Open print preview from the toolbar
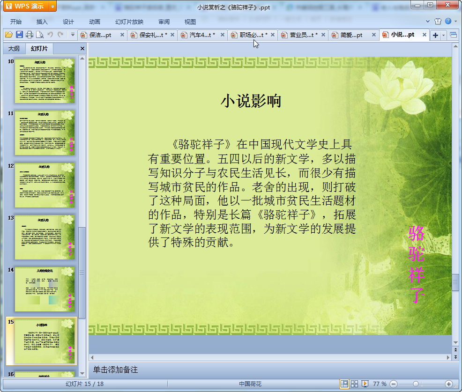 point(40,35)
